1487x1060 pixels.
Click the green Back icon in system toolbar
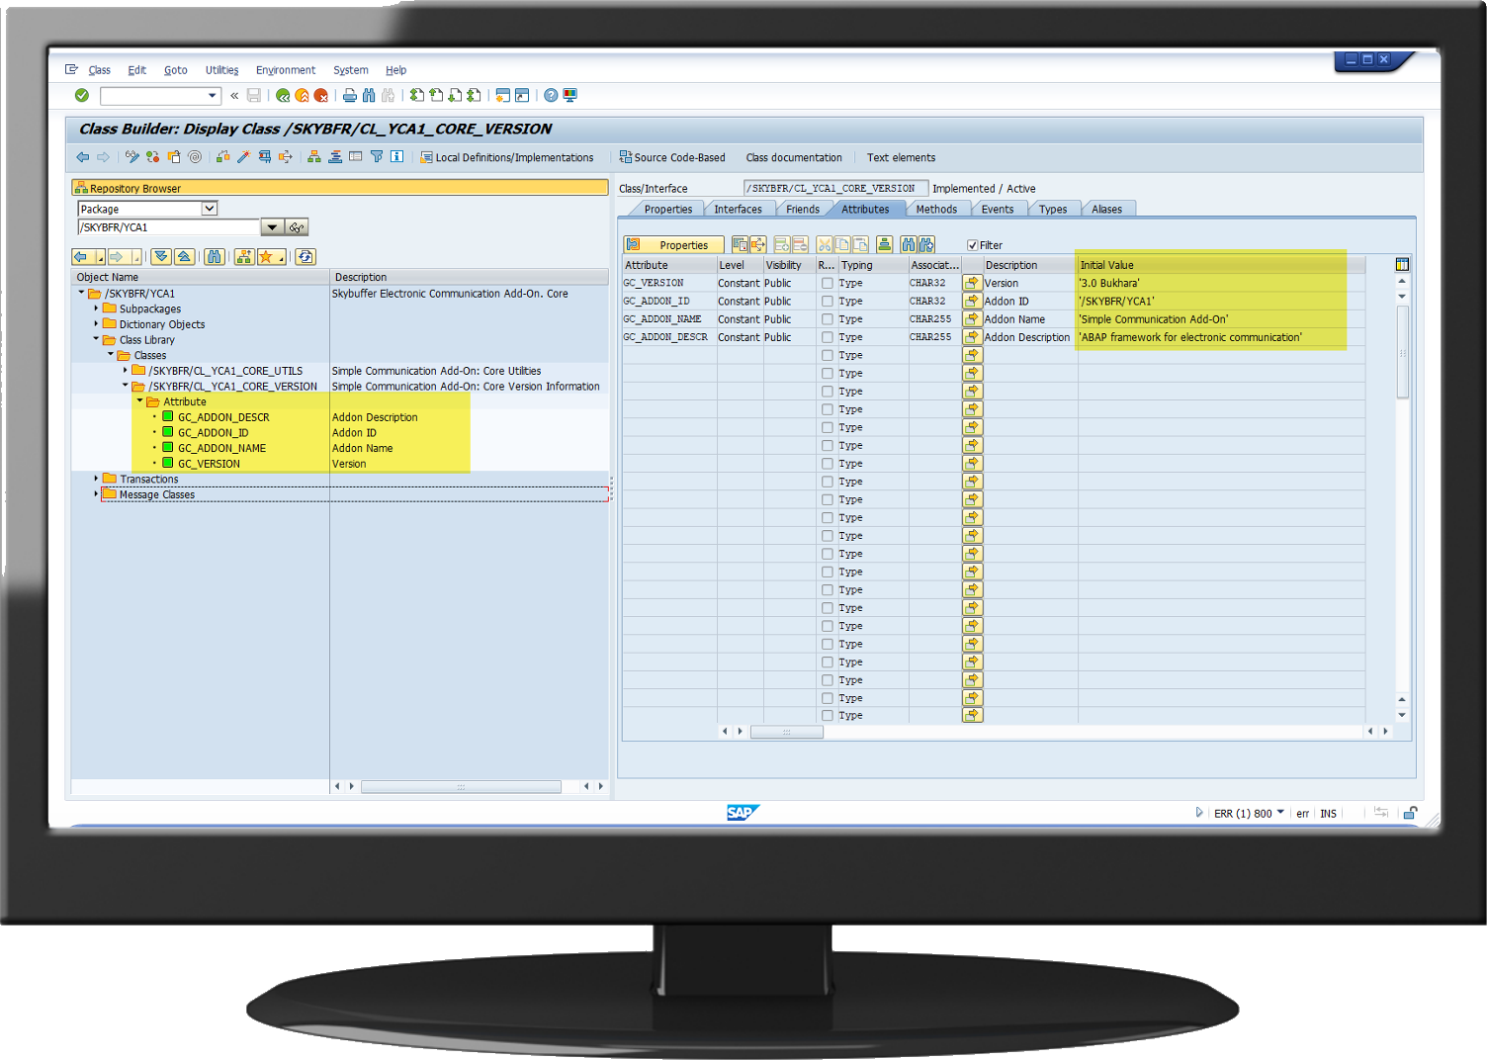coord(284,96)
